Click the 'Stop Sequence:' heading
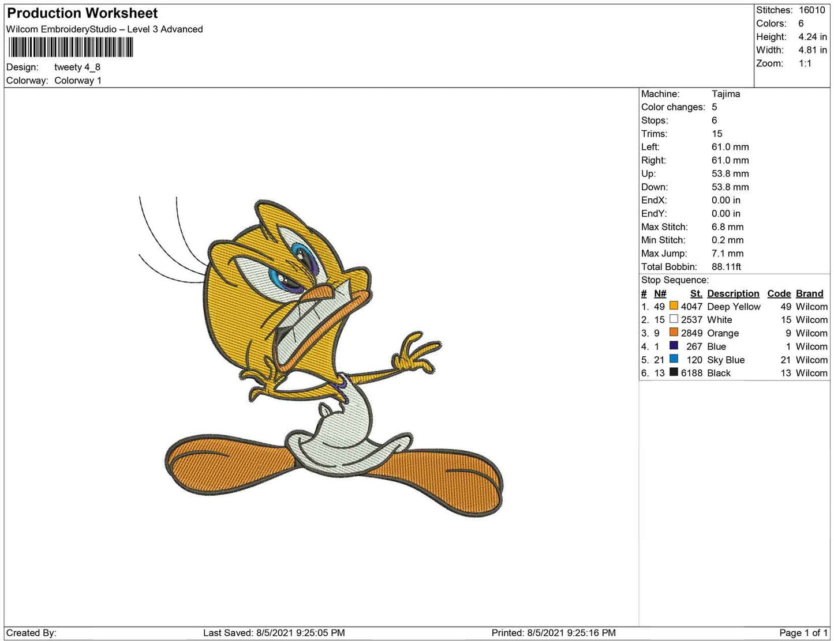 click(675, 280)
